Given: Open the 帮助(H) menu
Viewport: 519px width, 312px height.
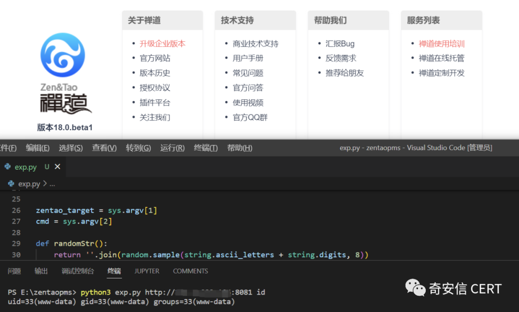Looking at the screenshot, I should click(x=240, y=148).
